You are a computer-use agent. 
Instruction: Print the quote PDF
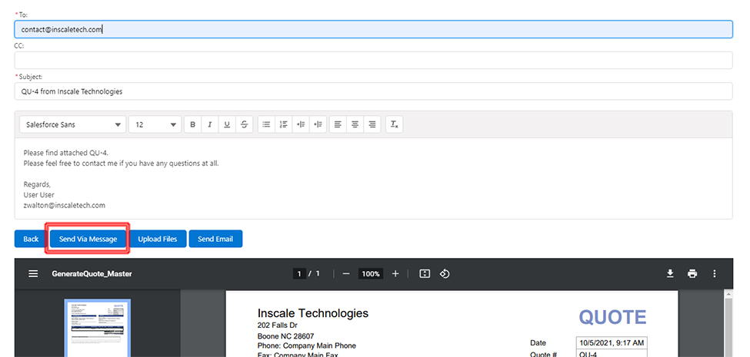(x=692, y=273)
